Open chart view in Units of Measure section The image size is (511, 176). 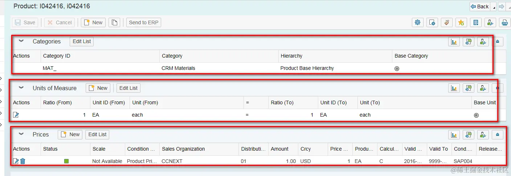[454, 88]
